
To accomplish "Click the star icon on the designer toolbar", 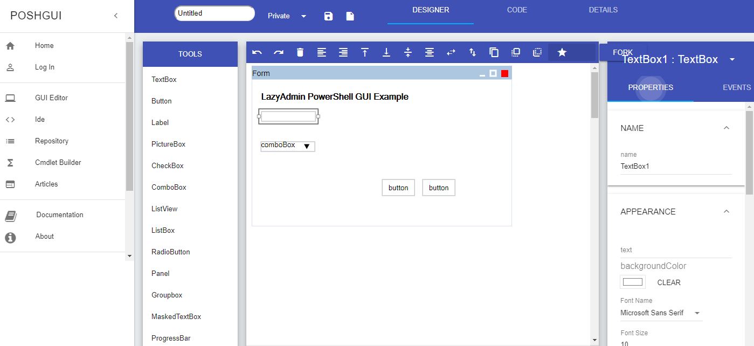I will [562, 52].
